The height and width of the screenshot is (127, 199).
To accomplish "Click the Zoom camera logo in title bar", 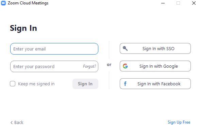I will pyautogui.click(x=3, y=3).
